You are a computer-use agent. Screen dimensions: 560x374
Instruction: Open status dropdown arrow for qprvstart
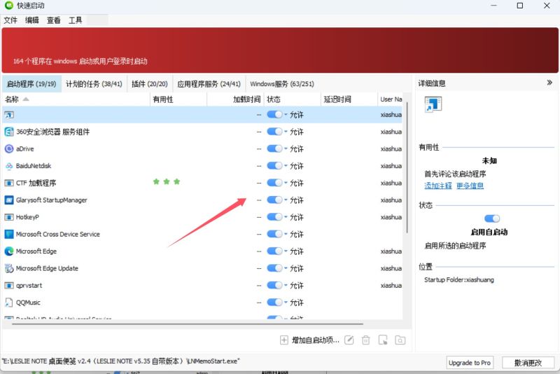click(286, 286)
